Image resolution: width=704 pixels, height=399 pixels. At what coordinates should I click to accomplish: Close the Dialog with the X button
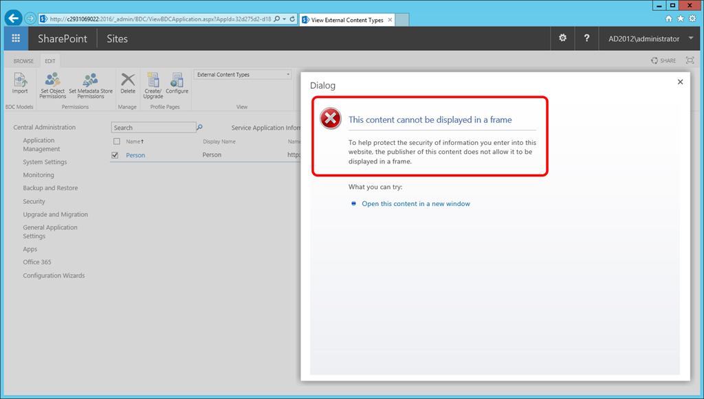680,82
